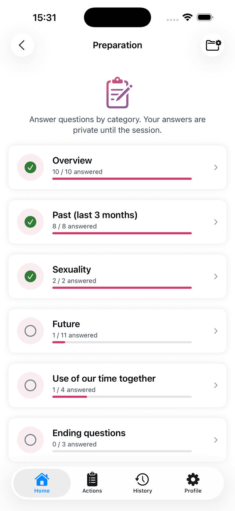Expand Use of our time together chevron
Screen dimensions: 235x511
pyautogui.click(x=216, y=385)
